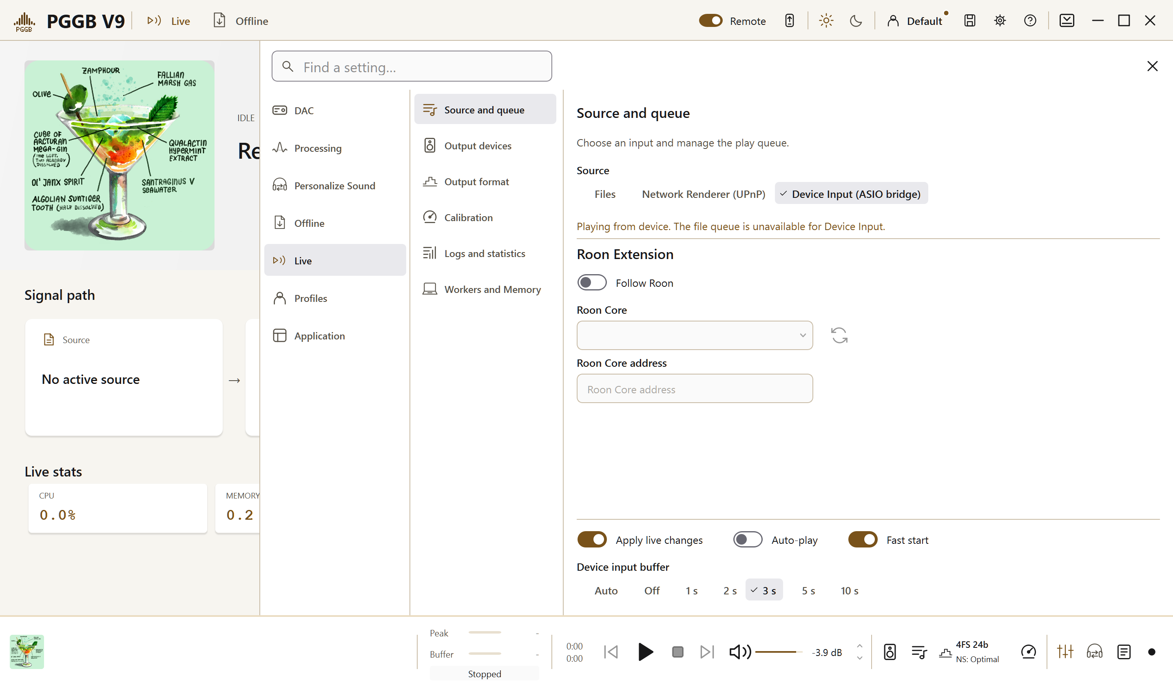Refresh the Roon Core list

point(839,335)
